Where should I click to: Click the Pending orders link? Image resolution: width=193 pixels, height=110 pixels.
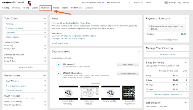click(9, 24)
